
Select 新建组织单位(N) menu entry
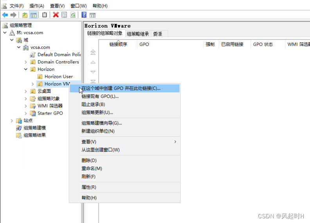point(124,131)
